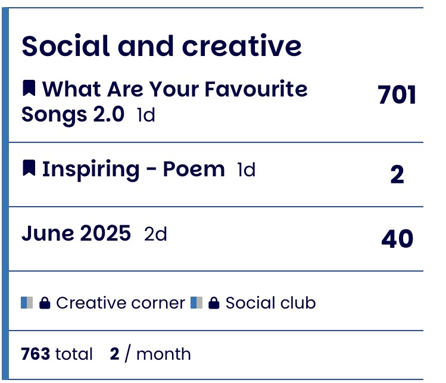The width and height of the screenshot is (446, 383).
Task: Open What Are Your Favourite Songs 2.0 topic
Action: [x=164, y=101]
